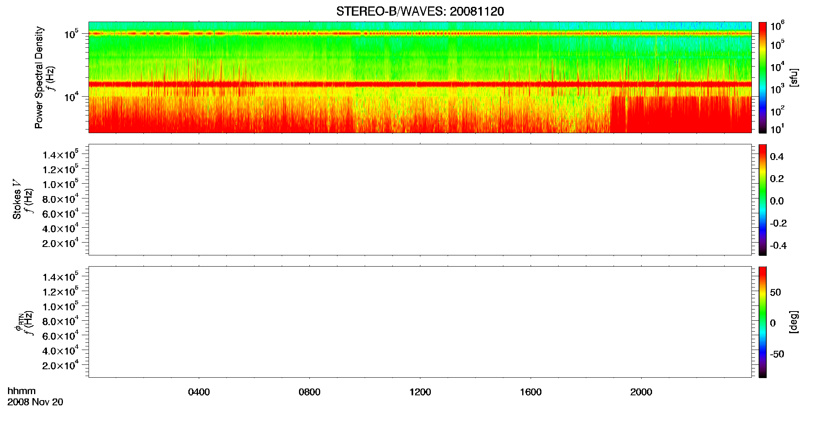840x433 pixels.
Task: Click the degrees angle colorbar
Action: 763,322
